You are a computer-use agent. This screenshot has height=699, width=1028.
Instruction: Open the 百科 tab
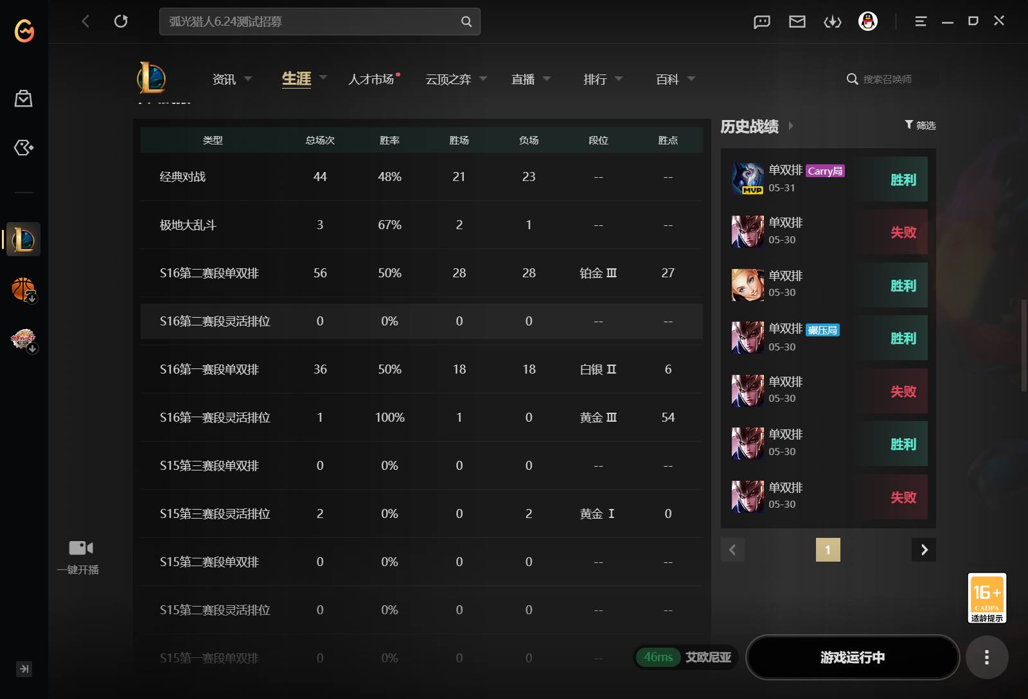[x=668, y=79]
